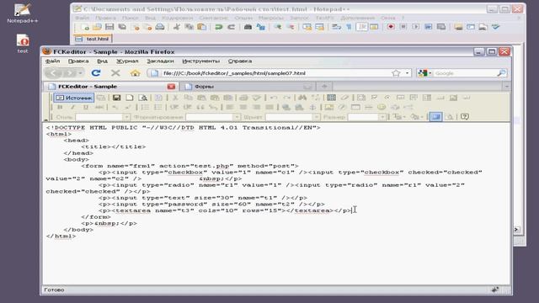The width and height of the screenshot is (539, 303).
Task: Click the Firefox URL address field
Action: (x=275, y=73)
